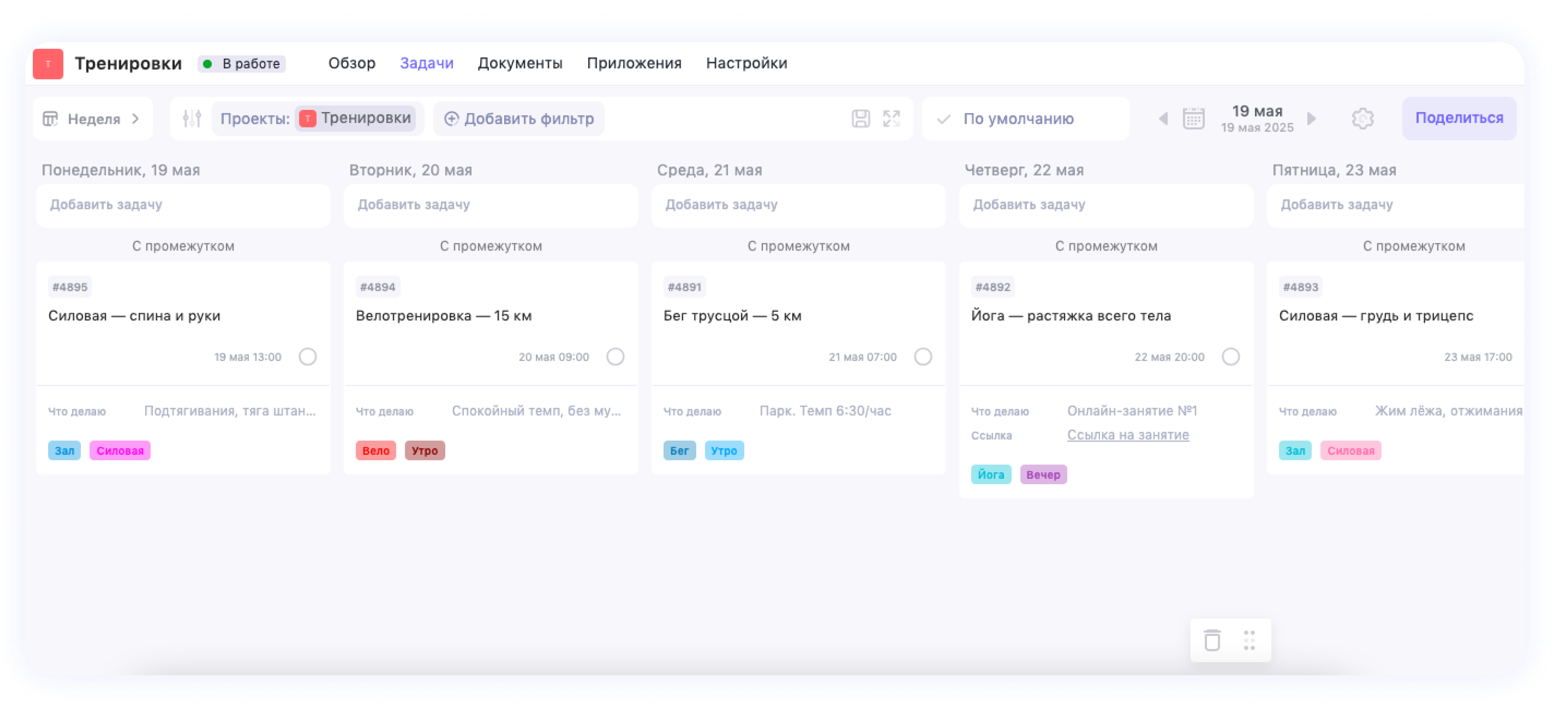The image size is (1558, 709).
Task: Click the trash delete icon
Action: click(x=1212, y=640)
